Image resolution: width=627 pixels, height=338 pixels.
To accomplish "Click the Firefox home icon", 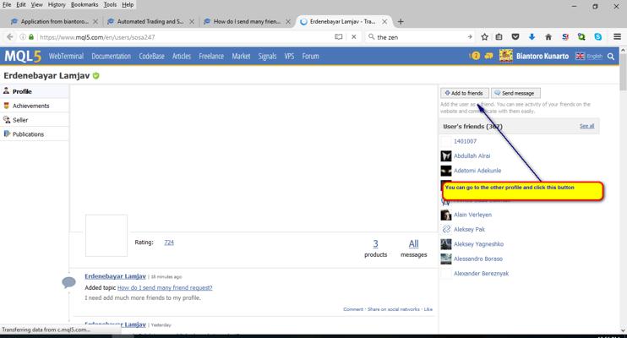I will pos(548,37).
